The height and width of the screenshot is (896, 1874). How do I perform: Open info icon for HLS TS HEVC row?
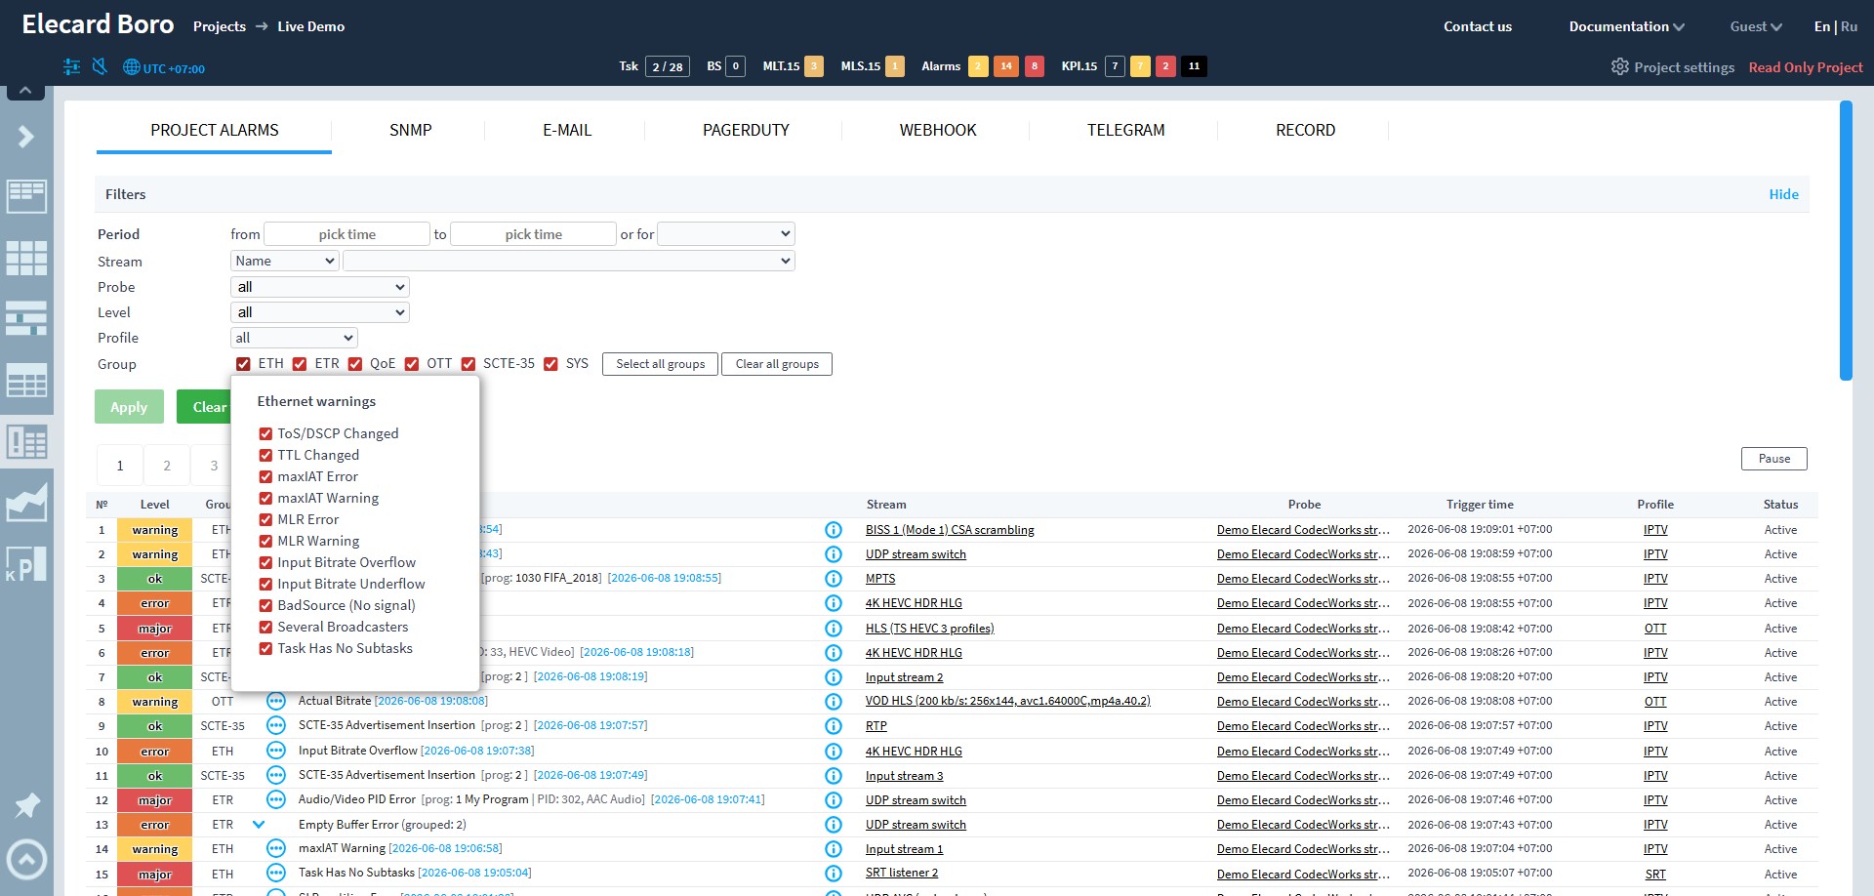click(x=834, y=629)
